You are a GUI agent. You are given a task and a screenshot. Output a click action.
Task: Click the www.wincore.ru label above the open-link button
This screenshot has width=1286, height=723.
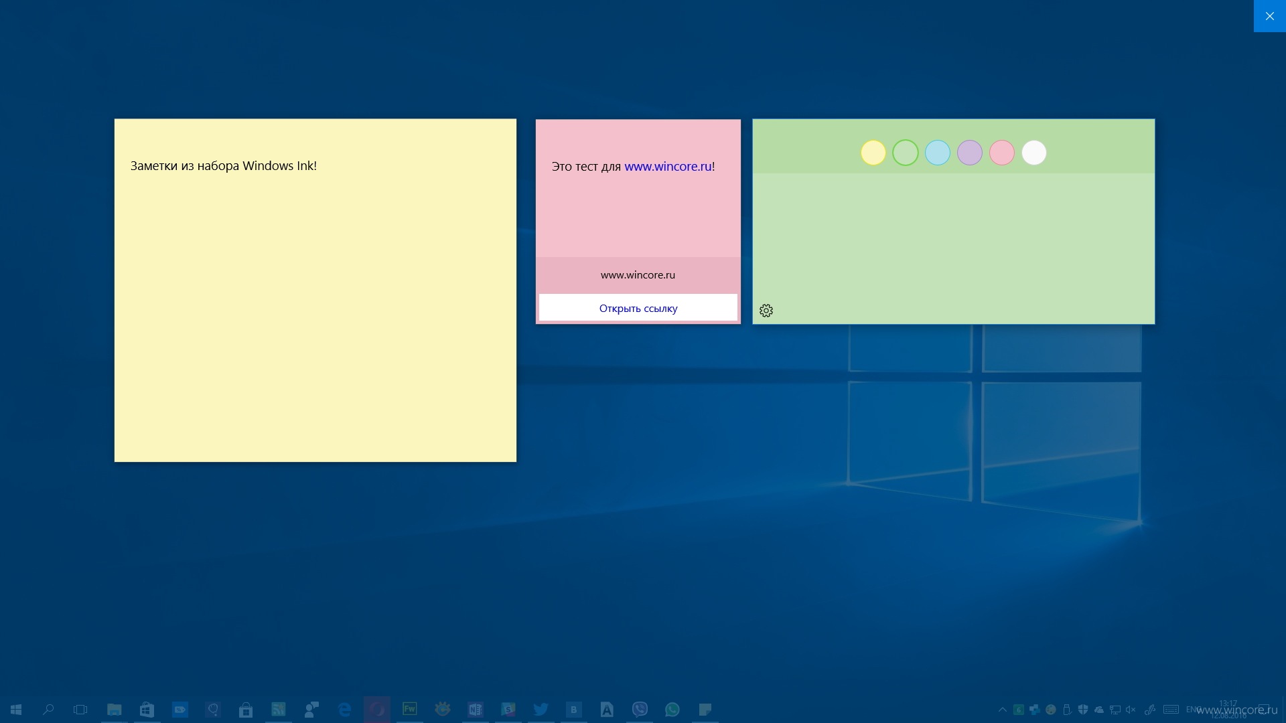pyautogui.click(x=638, y=275)
